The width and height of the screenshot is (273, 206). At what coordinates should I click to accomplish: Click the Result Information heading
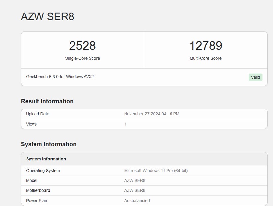47,101
